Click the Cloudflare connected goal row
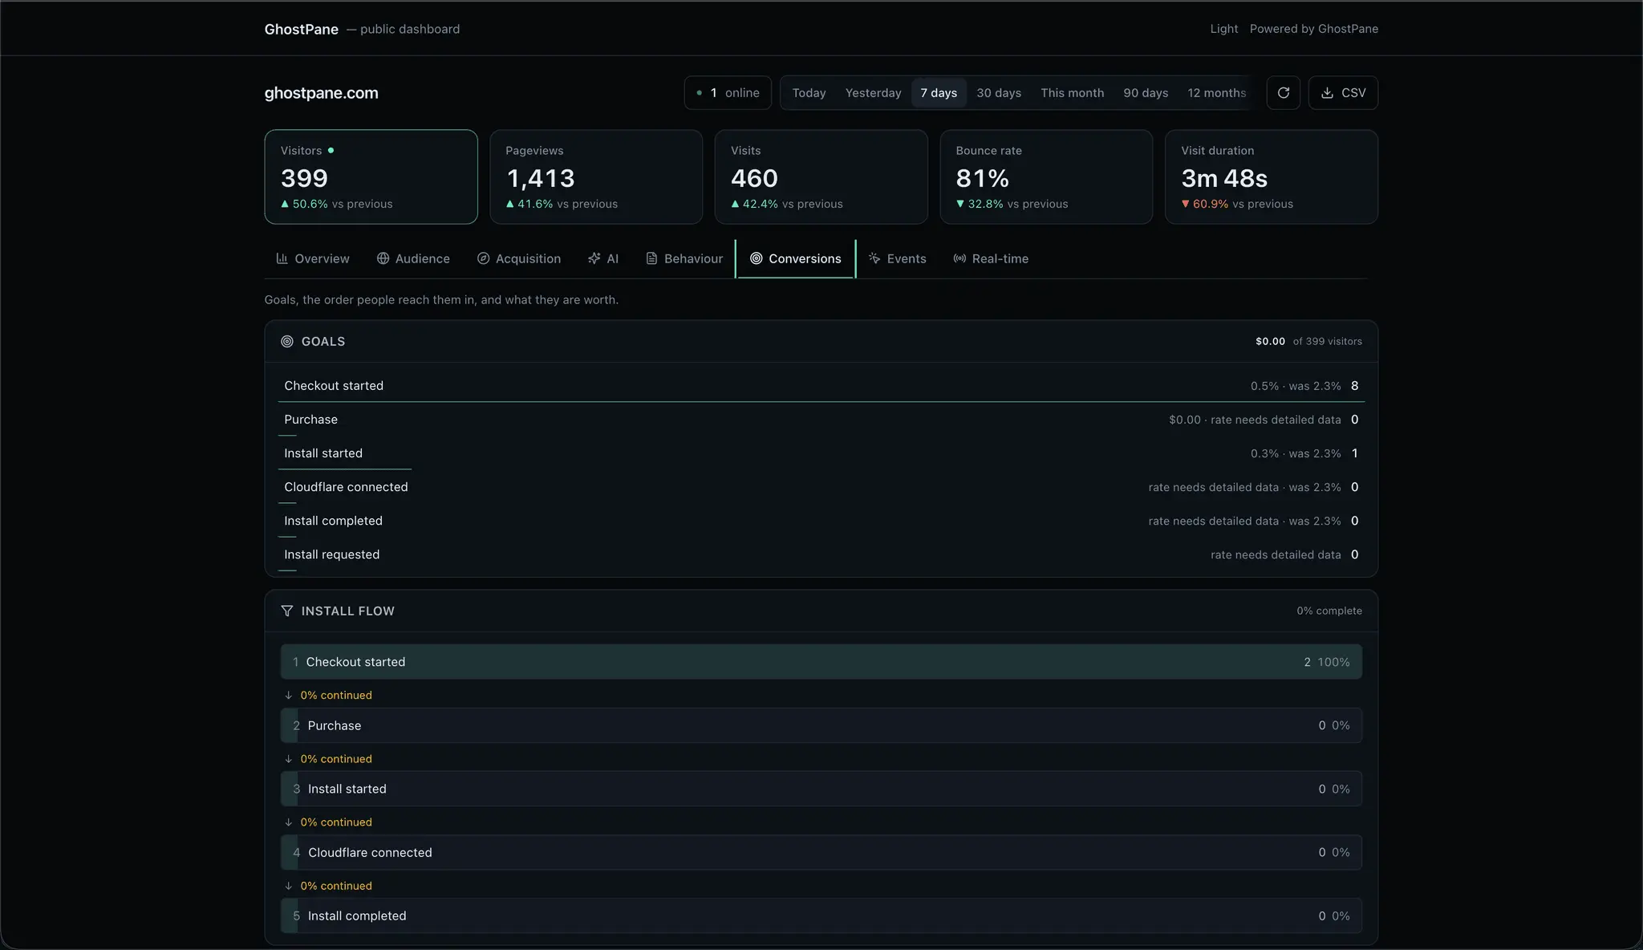1643x950 pixels. 821,487
